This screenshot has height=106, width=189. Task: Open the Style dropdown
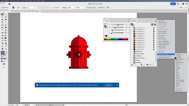click(x=83, y=8)
